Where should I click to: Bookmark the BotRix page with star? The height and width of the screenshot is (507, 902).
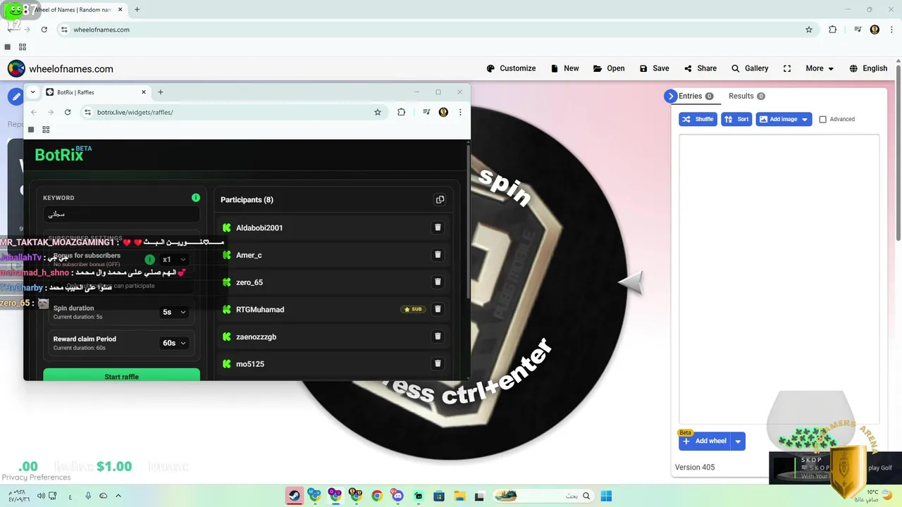378,112
